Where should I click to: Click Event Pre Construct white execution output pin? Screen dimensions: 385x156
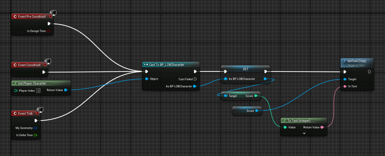[49, 24]
